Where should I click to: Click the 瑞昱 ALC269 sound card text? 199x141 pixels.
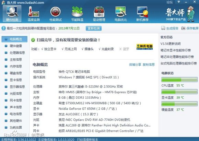[x=104, y=125]
